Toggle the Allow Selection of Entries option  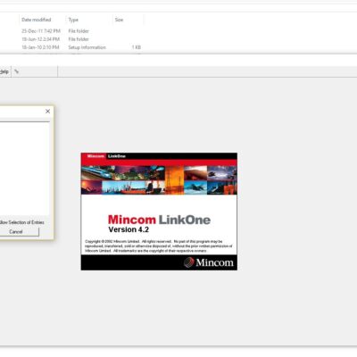click(x=22, y=222)
